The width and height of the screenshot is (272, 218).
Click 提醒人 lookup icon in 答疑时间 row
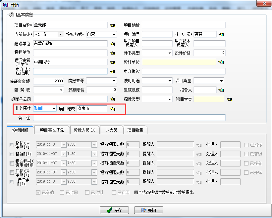199,154
